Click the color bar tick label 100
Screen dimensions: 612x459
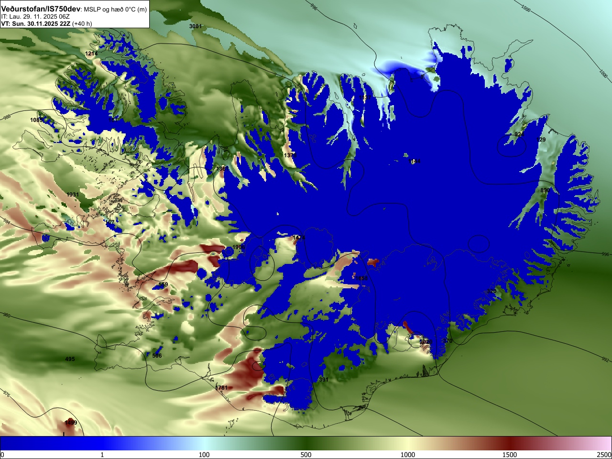[x=204, y=455]
